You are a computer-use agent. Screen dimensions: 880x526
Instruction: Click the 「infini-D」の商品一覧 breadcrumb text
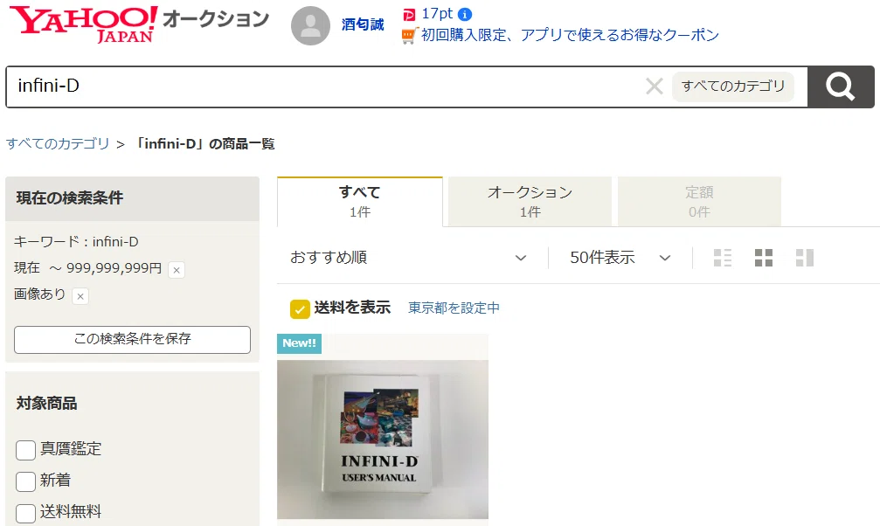[205, 144]
